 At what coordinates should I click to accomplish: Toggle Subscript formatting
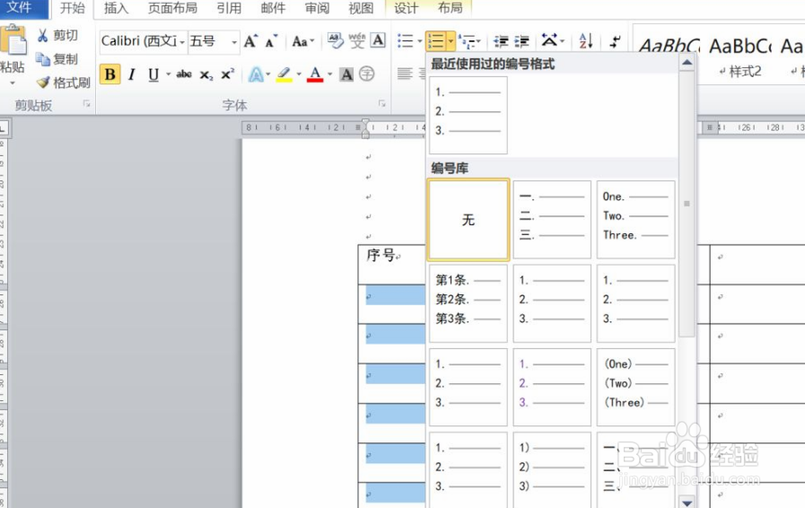click(x=206, y=75)
